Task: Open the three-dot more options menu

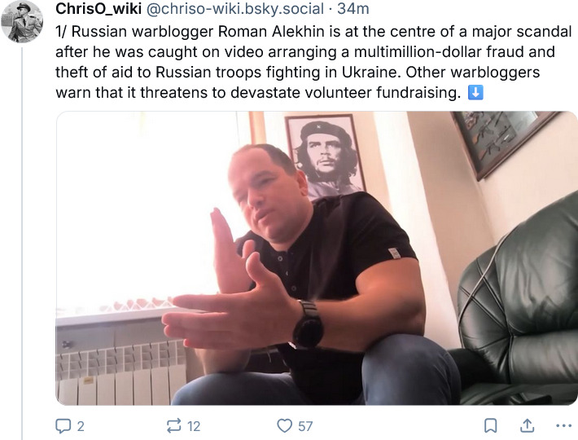Action: (563, 426)
